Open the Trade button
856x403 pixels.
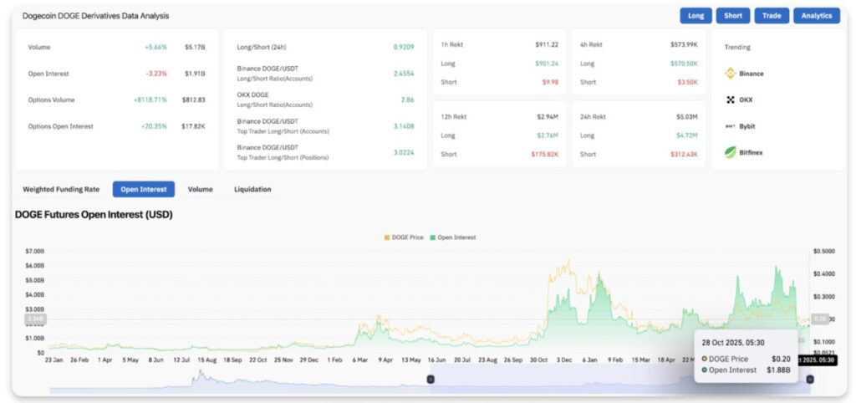(x=771, y=15)
